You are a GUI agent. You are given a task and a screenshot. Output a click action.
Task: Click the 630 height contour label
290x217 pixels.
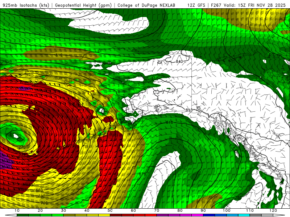point(32,185)
